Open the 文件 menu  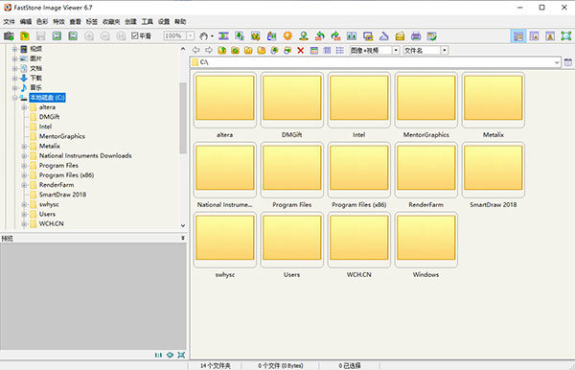10,22
